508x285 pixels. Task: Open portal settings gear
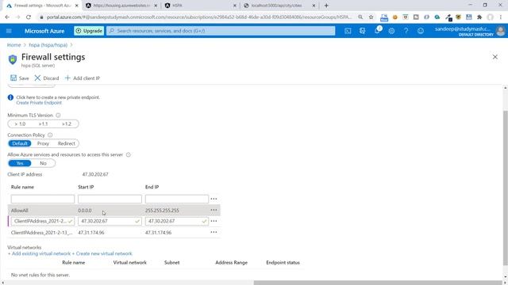click(x=391, y=31)
